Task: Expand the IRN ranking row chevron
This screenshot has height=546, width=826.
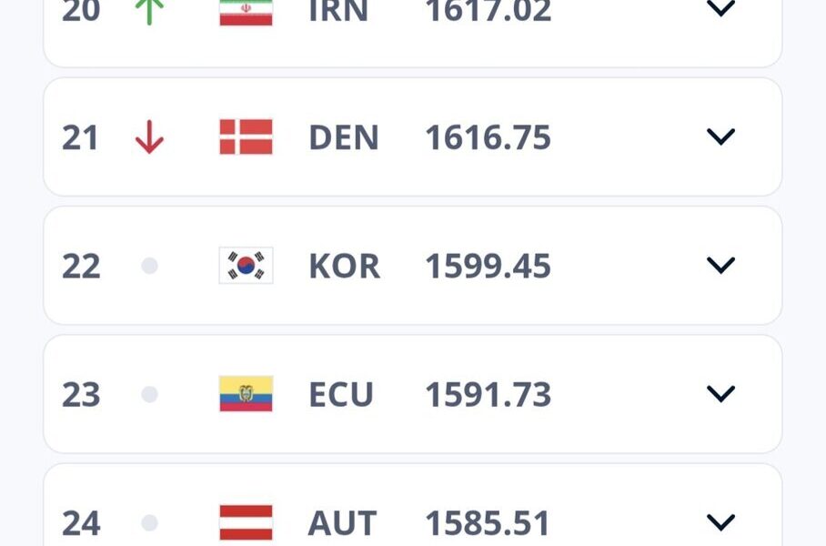Action: pyautogui.click(x=720, y=9)
